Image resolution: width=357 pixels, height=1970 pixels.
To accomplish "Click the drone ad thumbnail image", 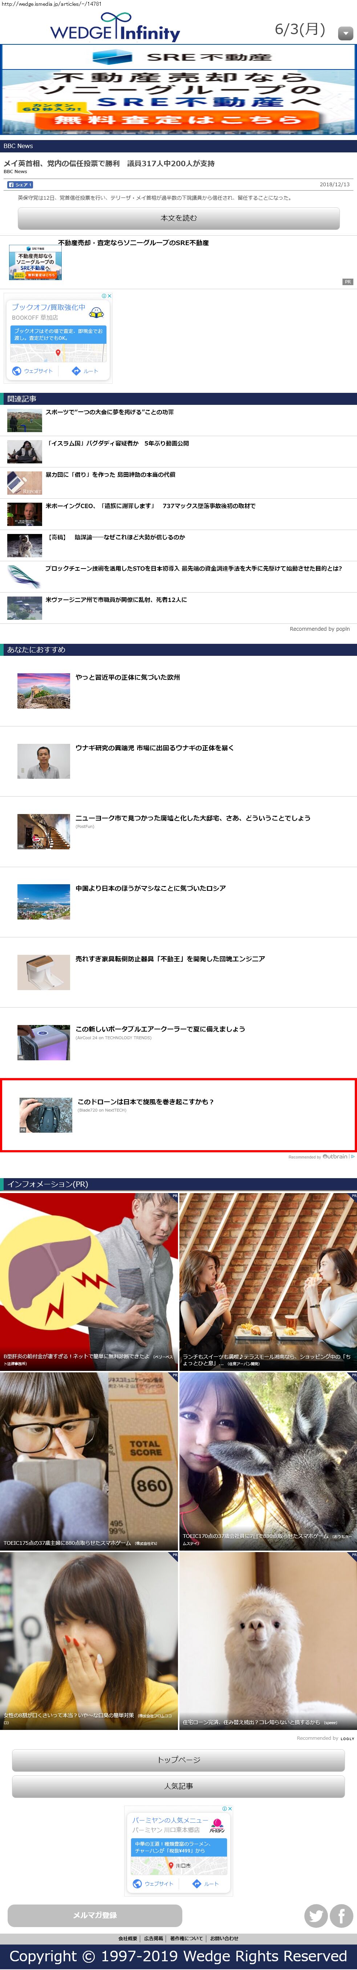I will [x=46, y=1115].
